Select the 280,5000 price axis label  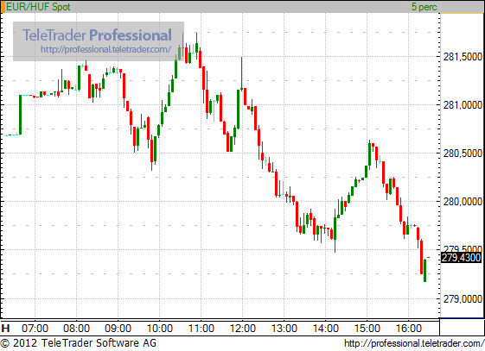463,154
